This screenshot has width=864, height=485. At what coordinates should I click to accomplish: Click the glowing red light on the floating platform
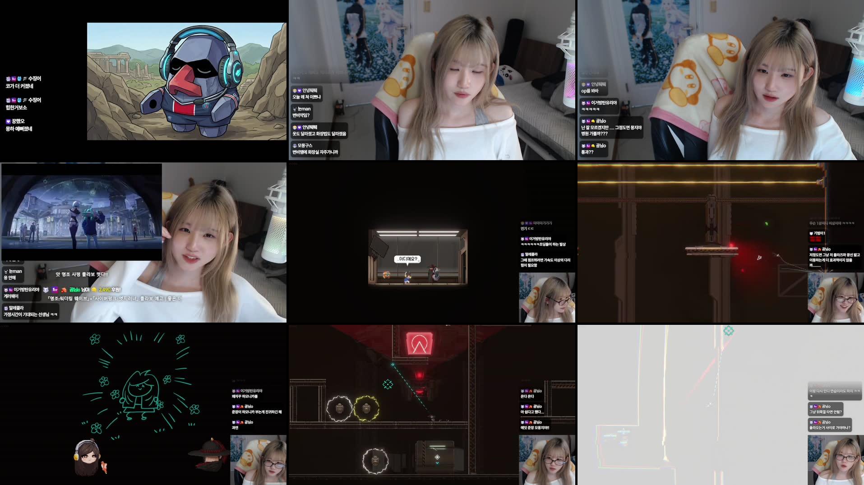pyautogui.click(x=731, y=246)
